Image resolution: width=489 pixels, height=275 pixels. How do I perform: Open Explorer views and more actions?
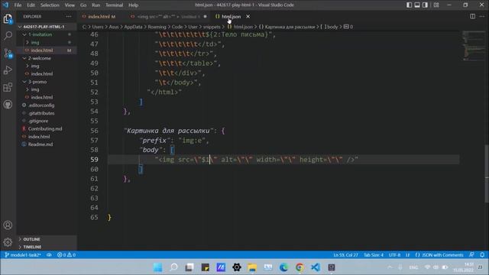pos(69,17)
